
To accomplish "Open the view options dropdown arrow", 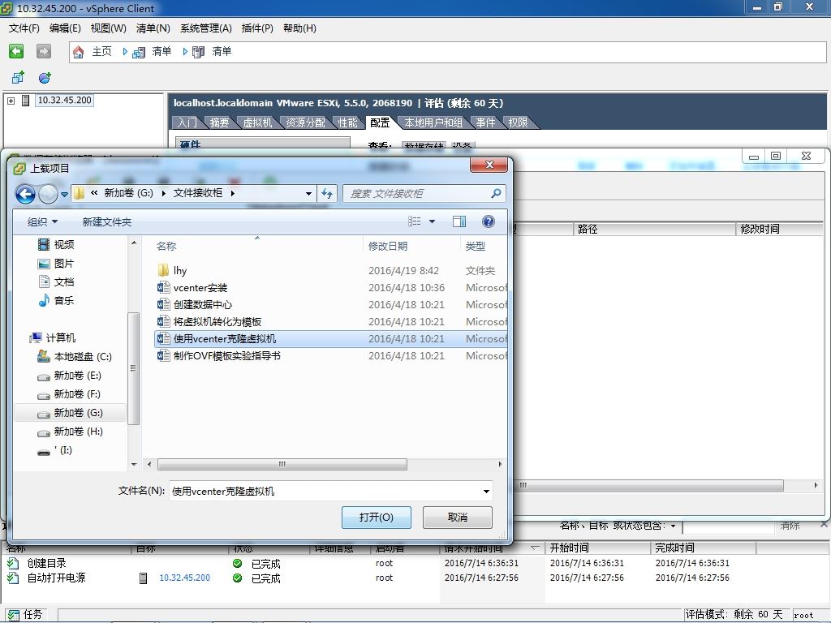I will [432, 221].
